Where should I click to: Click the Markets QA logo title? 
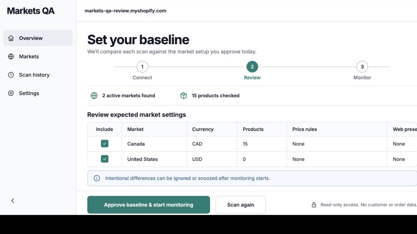[31, 11]
